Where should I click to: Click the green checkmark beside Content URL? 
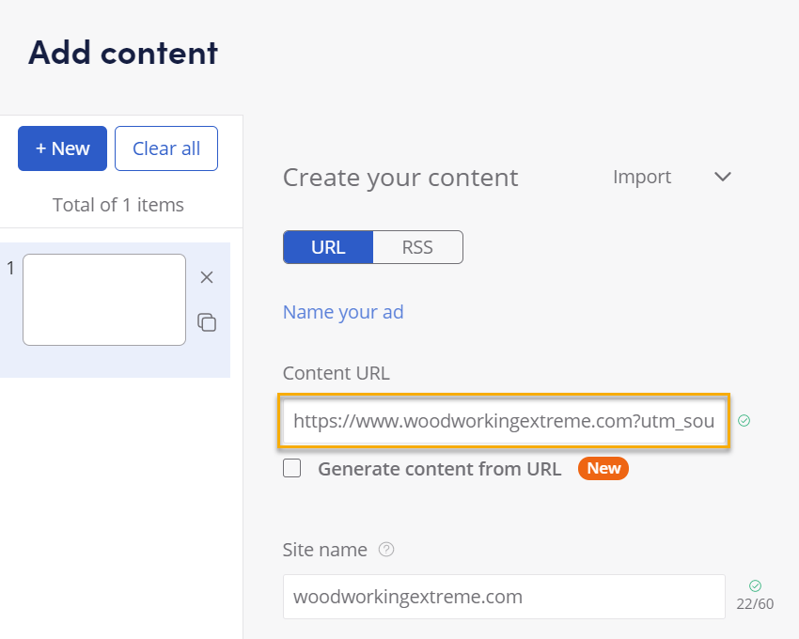[x=744, y=421]
